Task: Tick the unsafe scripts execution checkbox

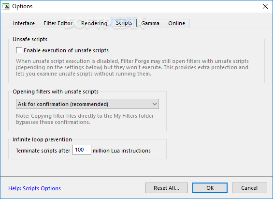Action: (x=19, y=50)
